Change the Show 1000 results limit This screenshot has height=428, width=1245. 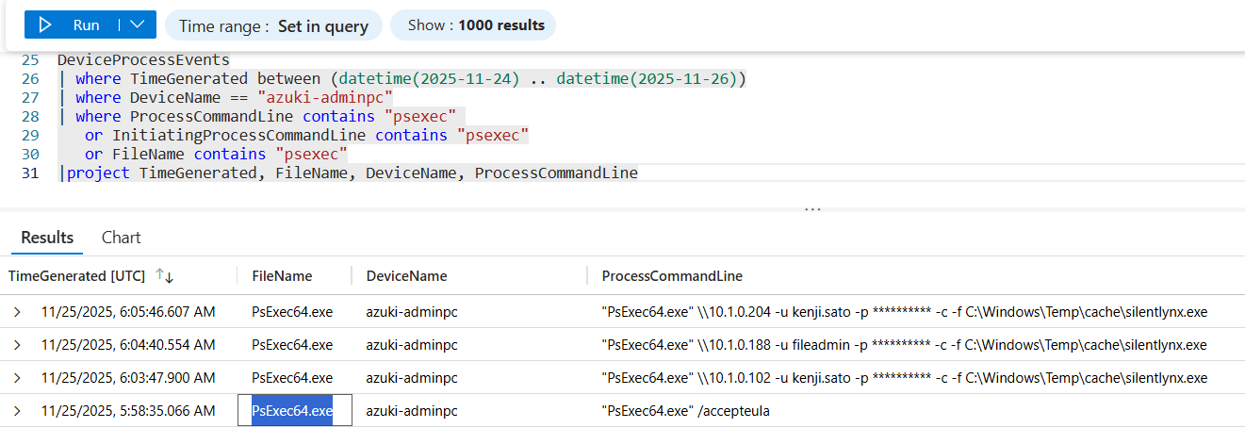tap(473, 25)
